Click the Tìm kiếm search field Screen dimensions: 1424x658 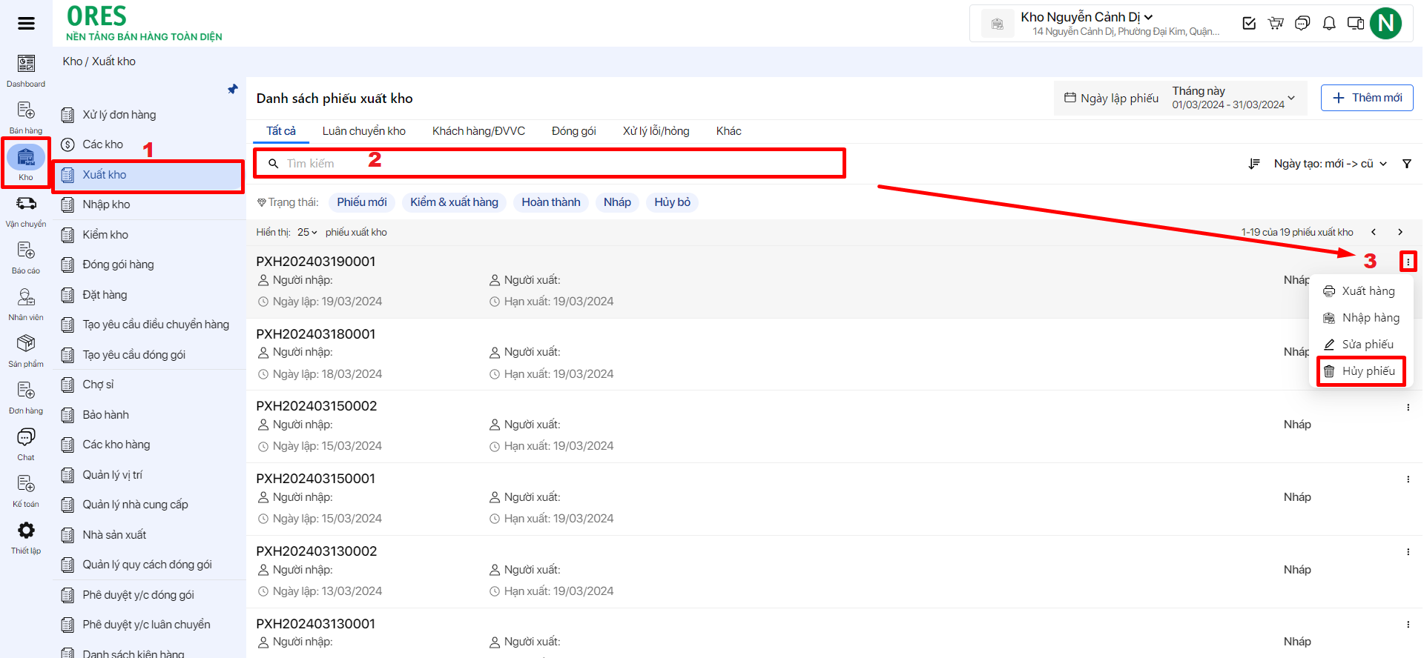pos(549,163)
